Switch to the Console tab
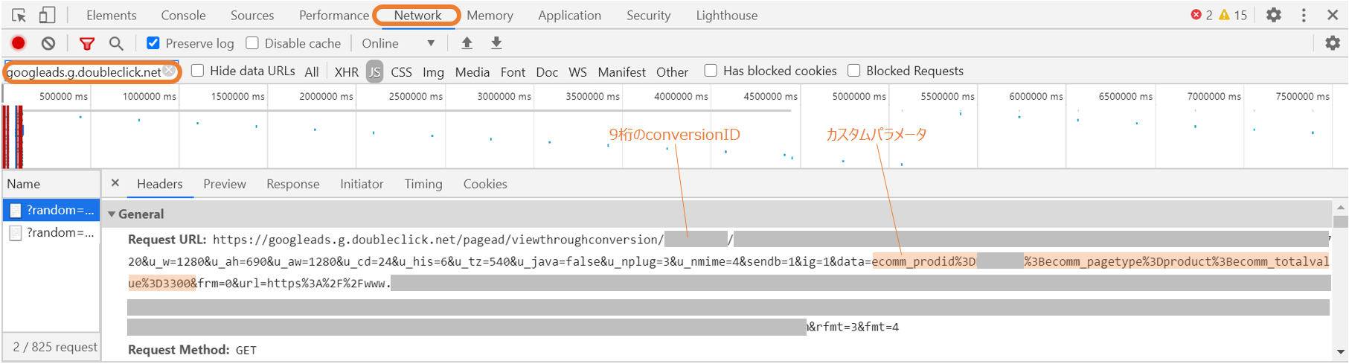The height and width of the screenshot is (364, 1349). click(183, 15)
